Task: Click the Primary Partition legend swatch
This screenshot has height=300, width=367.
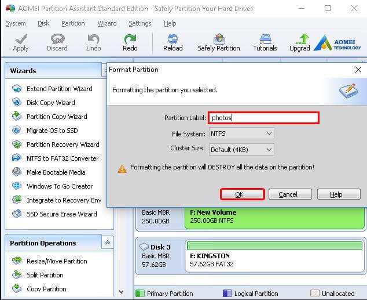Action: coord(140,294)
